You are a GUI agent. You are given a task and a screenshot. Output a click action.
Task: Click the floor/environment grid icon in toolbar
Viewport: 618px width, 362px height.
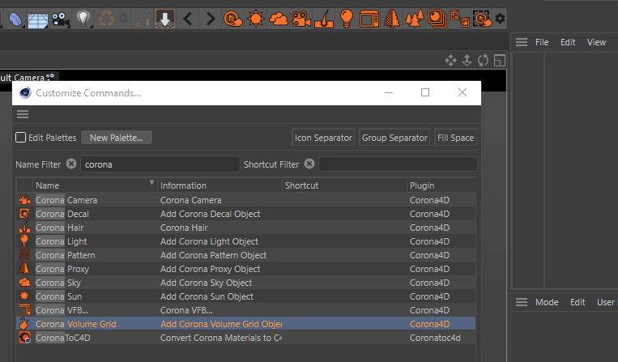point(38,19)
